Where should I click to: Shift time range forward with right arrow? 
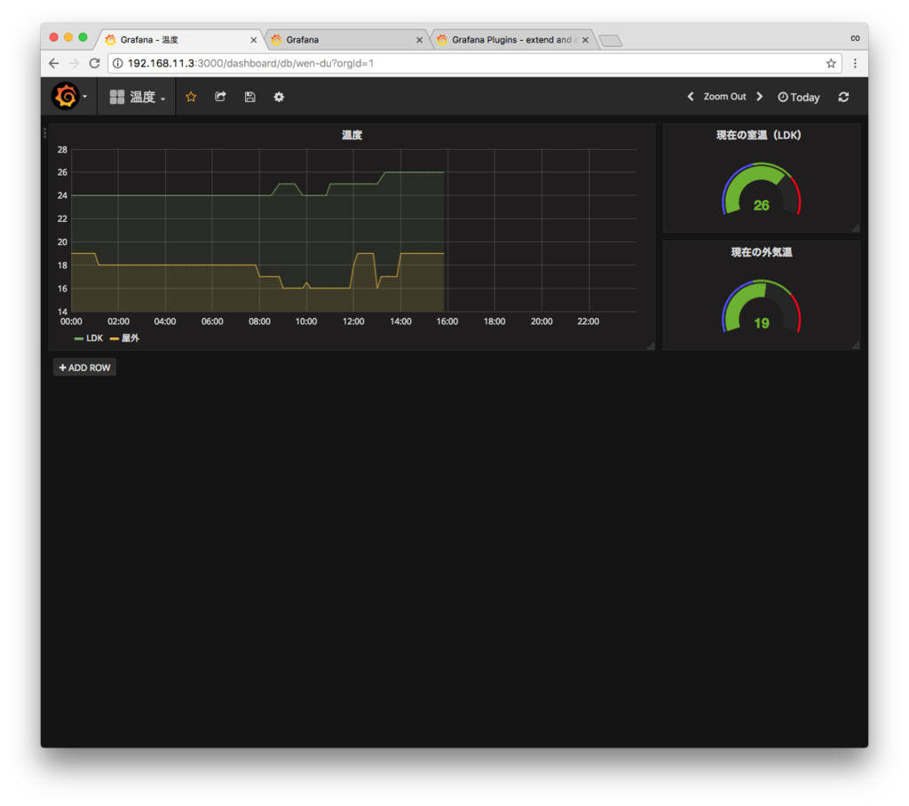pos(760,96)
